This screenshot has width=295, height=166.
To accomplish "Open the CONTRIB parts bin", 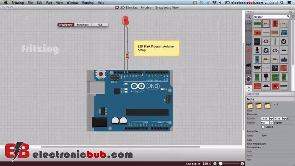I will coord(249,72).
